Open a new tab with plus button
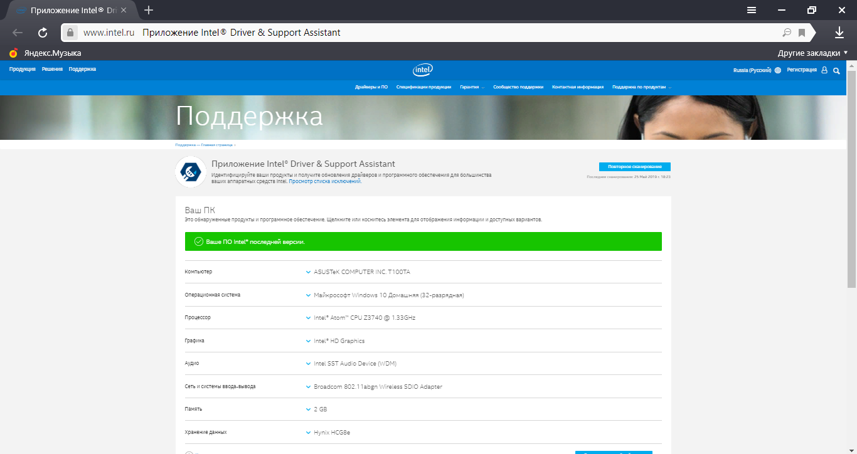The height and width of the screenshot is (454, 857). tap(149, 11)
